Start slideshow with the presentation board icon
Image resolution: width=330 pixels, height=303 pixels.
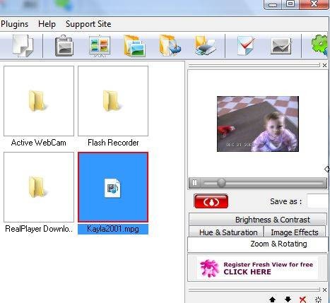100,46
